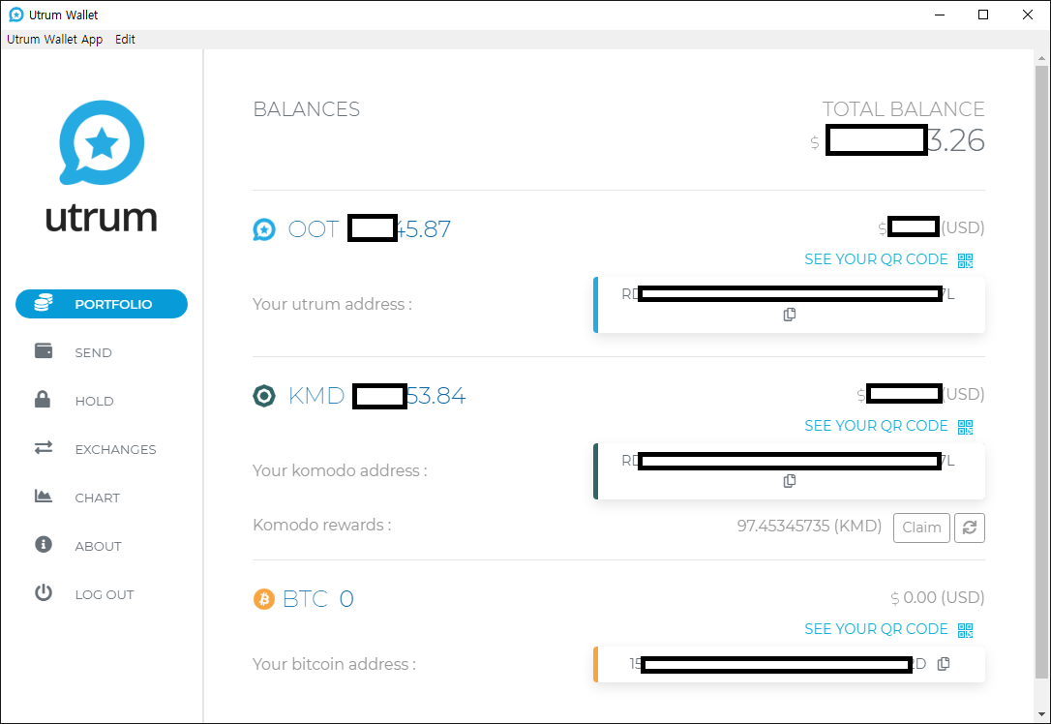This screenshot has width=1051, height=724.
Task: Minimize the Utrum Wallet window
Action: coord(940,15)
